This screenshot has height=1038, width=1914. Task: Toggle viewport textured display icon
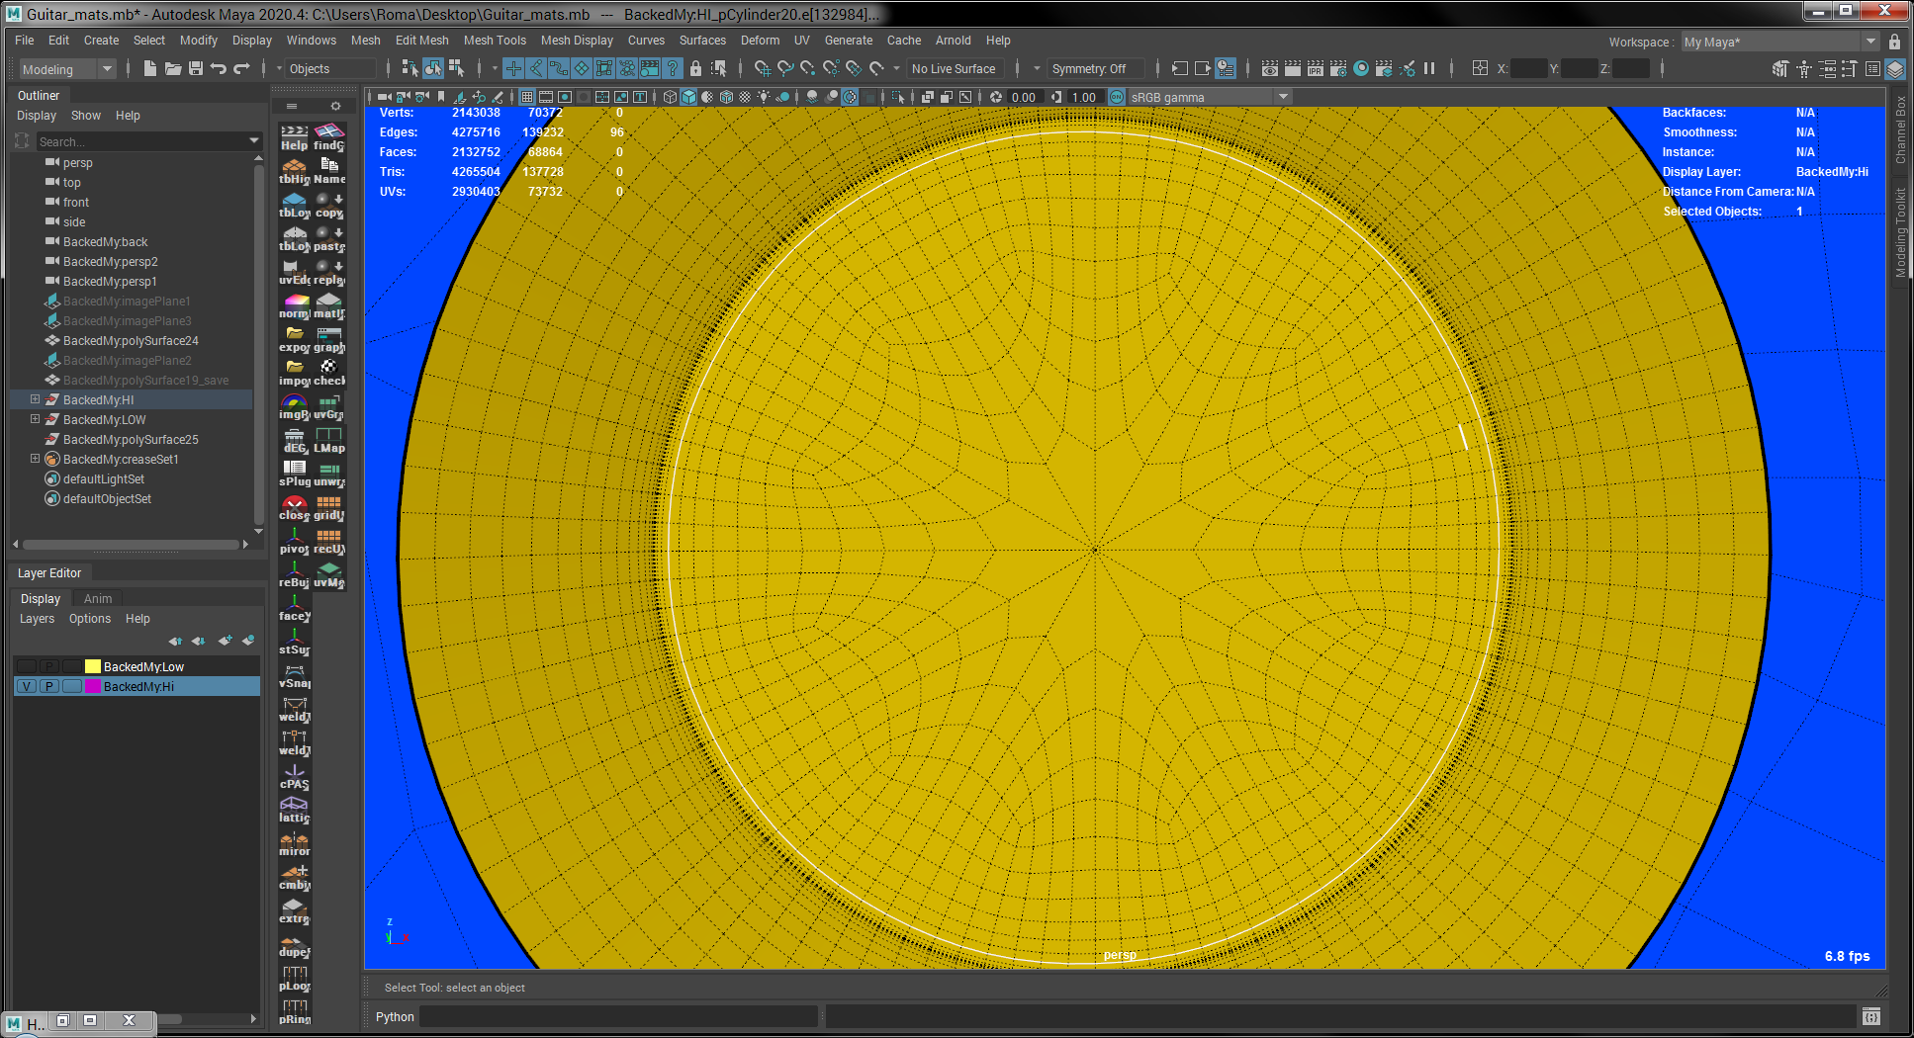[x=746, y=97]
